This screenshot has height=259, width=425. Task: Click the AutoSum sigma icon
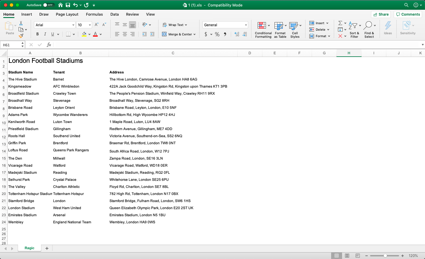pyautogui.click(x=340, y=23)
